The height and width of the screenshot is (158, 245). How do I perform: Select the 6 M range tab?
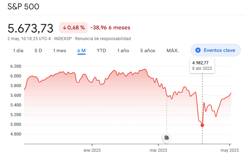tap(82, 51)
